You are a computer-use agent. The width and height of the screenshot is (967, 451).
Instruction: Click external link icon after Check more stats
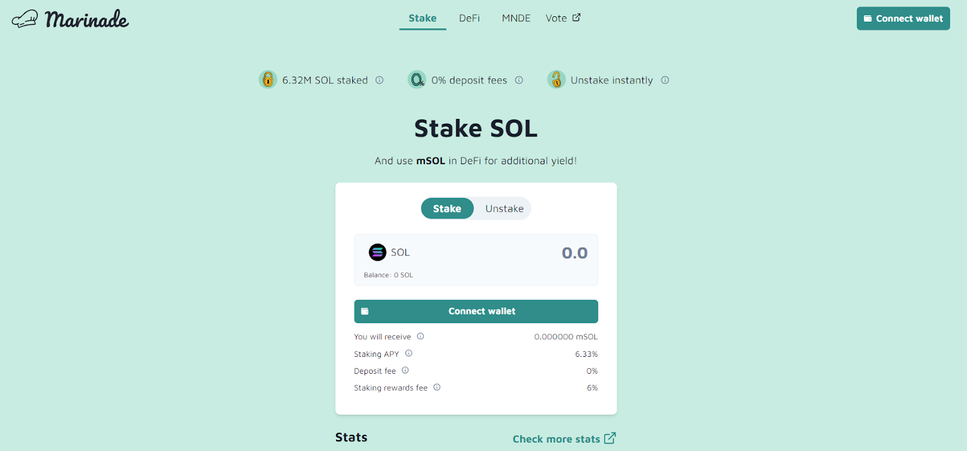610,438
